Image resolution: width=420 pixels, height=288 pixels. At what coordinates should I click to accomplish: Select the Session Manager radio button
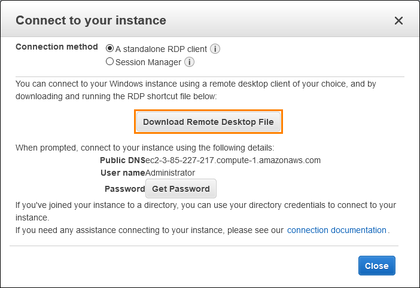(109, 62)
